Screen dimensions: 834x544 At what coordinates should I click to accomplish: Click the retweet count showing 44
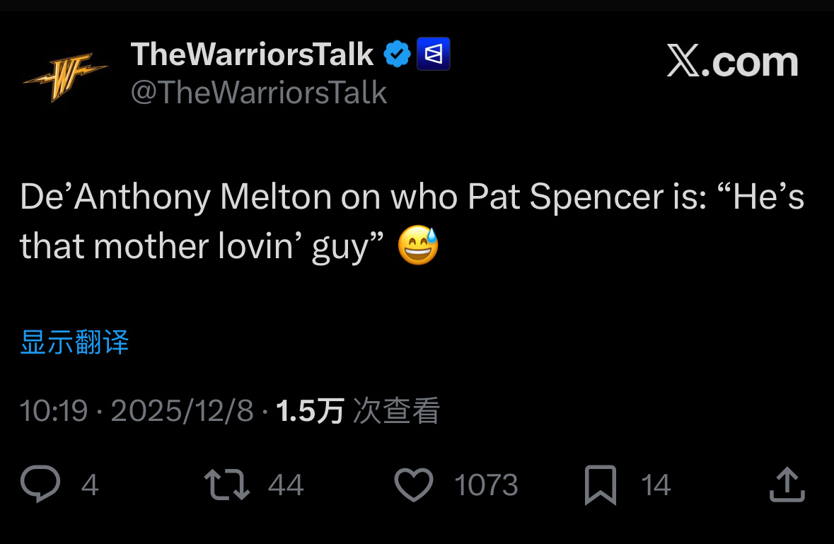[x=286, y=485]
